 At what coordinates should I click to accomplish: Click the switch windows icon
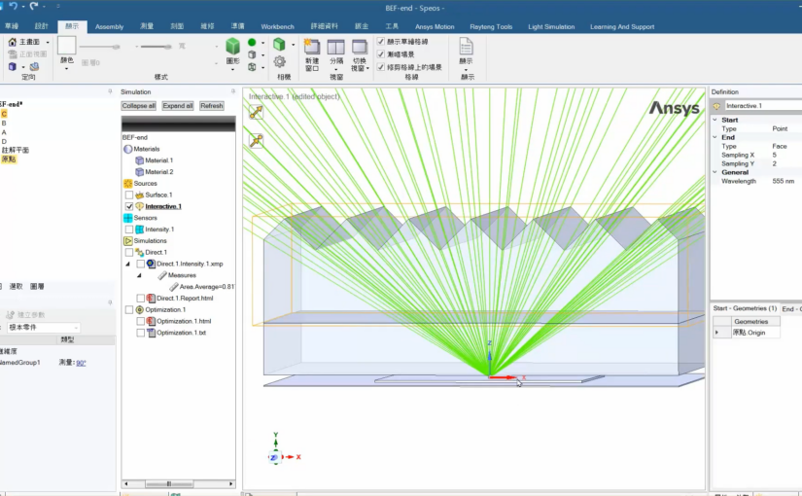360,47
